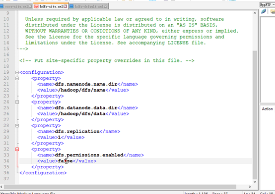Collapse the red property fold on line 32
Image resolution: width=275 pixels, height=194 pixels.
click(x=17, y=149)
